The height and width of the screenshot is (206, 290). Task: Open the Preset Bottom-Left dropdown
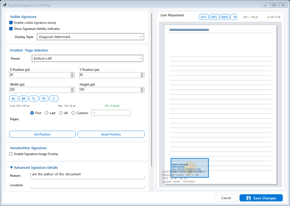87,58
